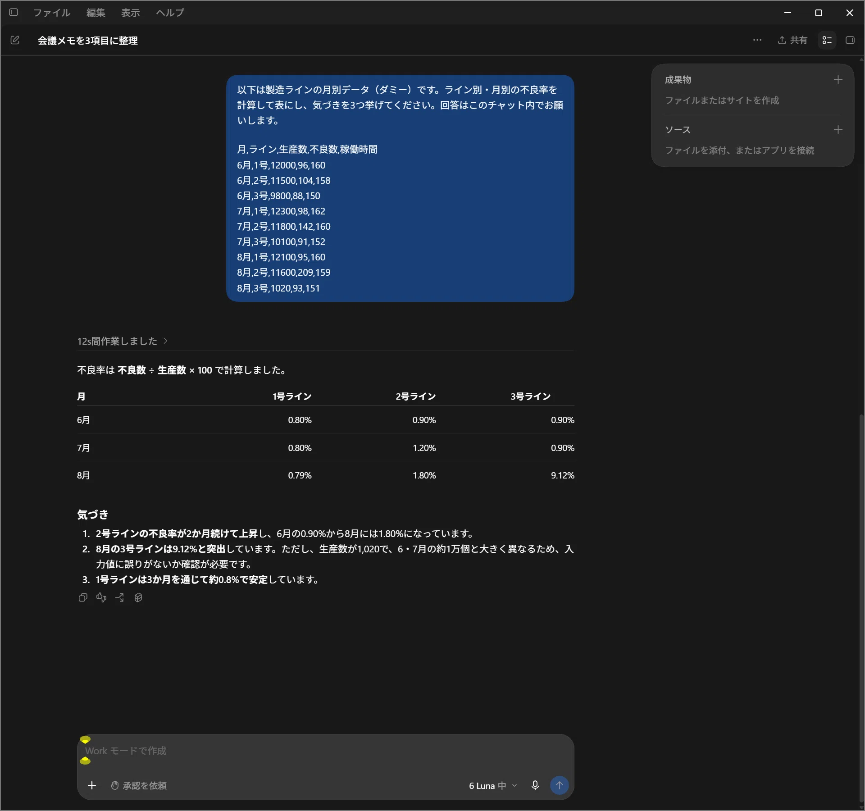Open the ヘルプ menu
865x811 pixels.
[170, 13]
